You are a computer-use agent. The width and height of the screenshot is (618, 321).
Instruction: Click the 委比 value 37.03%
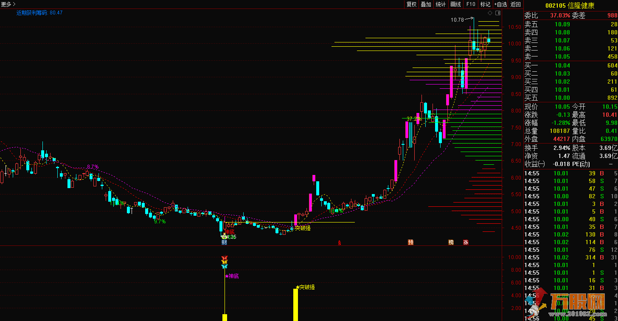pos(560,16)
